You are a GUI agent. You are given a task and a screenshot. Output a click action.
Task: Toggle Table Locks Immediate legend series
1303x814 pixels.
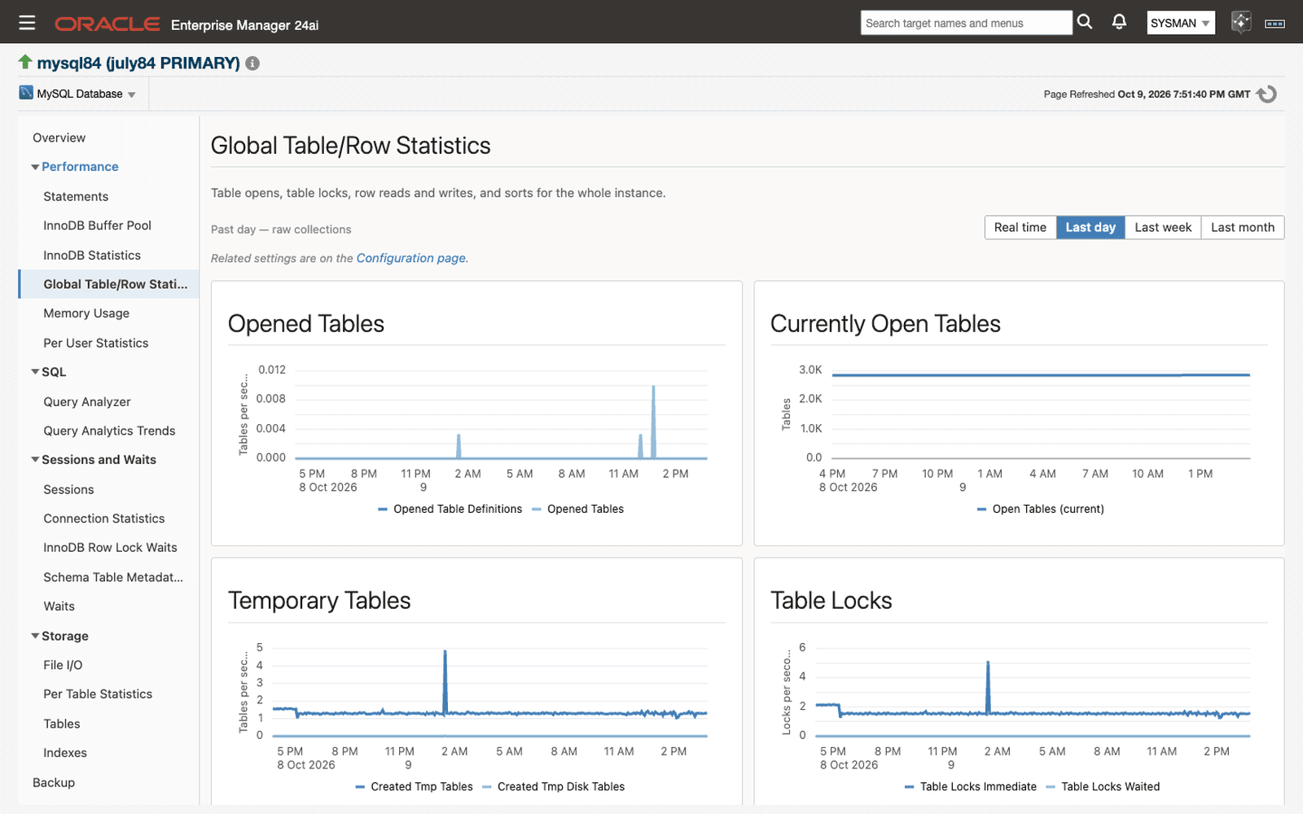[x=971, y=786]
